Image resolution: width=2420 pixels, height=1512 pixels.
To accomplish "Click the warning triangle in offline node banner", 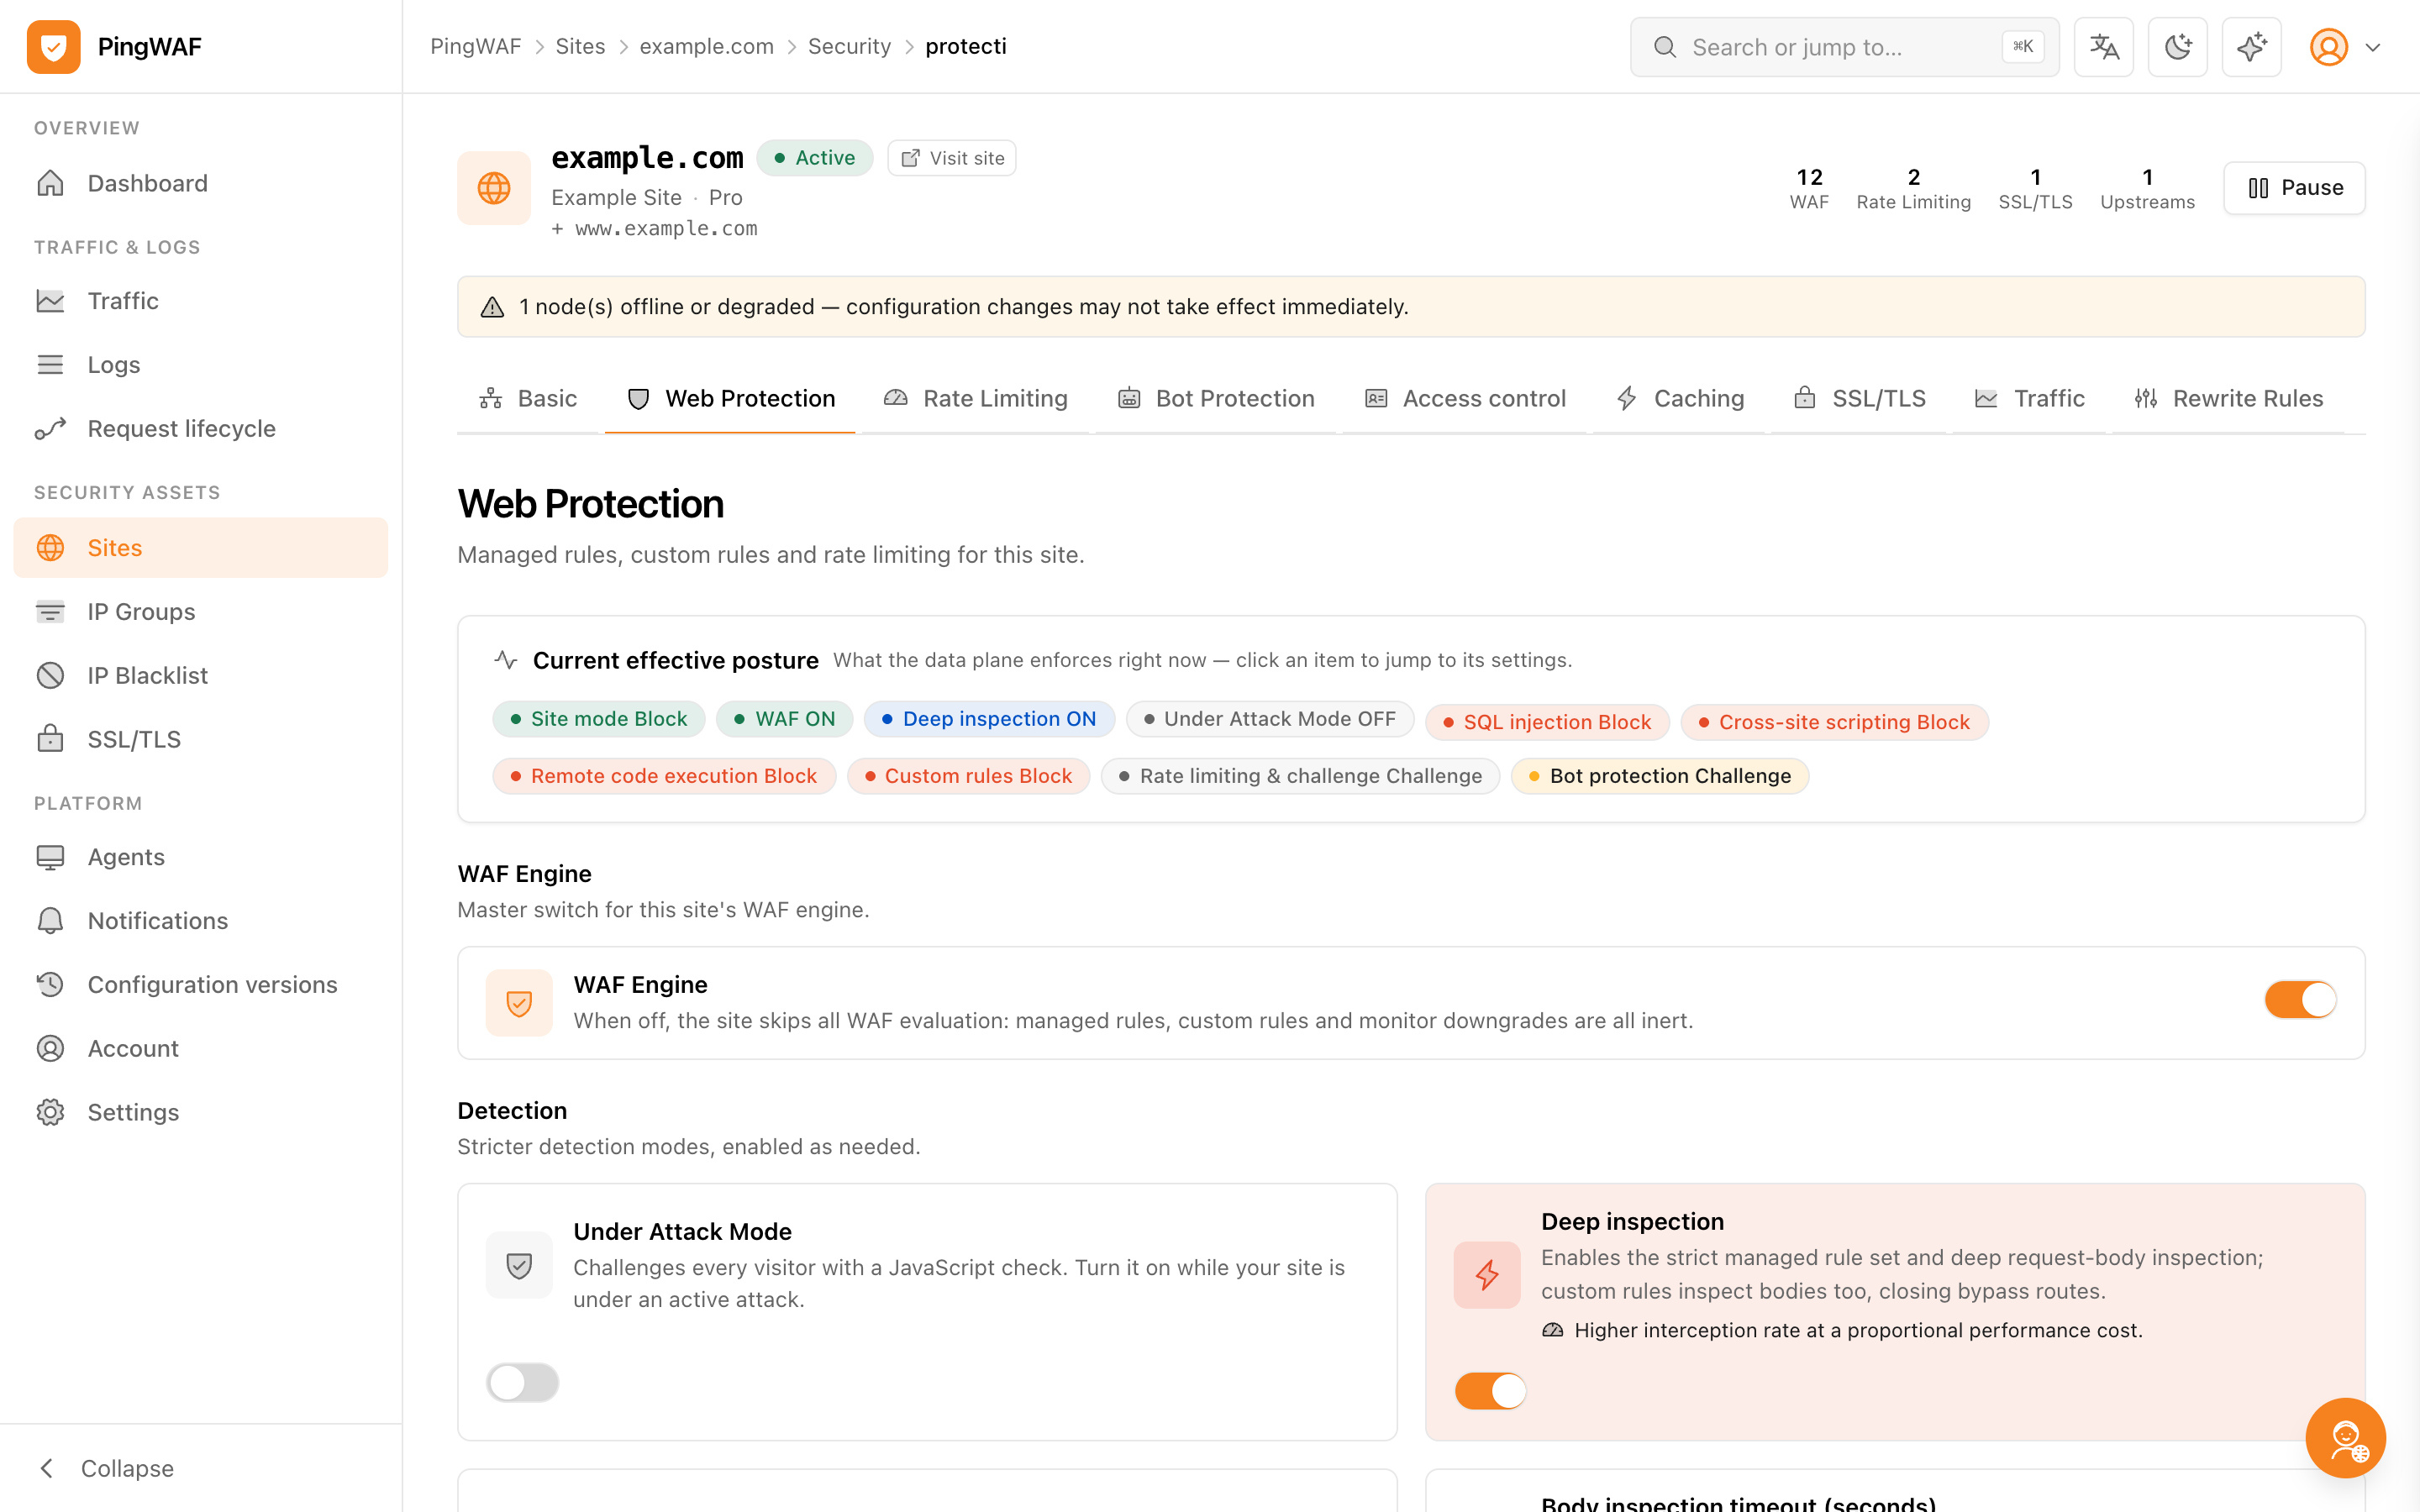I will click(x=492, y=307).
